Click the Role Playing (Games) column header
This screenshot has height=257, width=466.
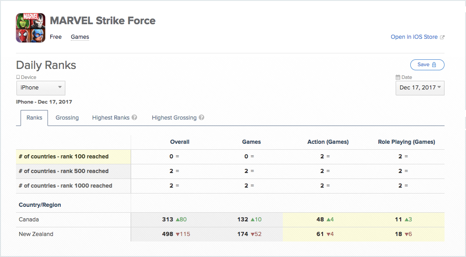tap(406, 142)
